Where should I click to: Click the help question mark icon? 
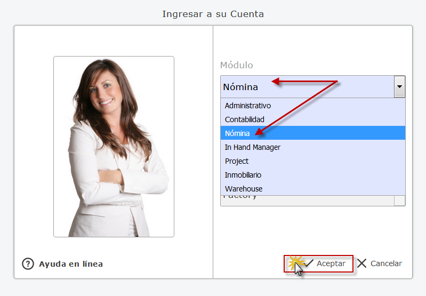click(28, 263)
